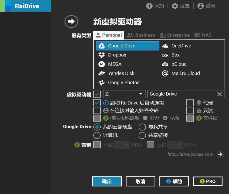Click the Google Drive name input field
Screen dimensions: 229x194
pos(186,94)
